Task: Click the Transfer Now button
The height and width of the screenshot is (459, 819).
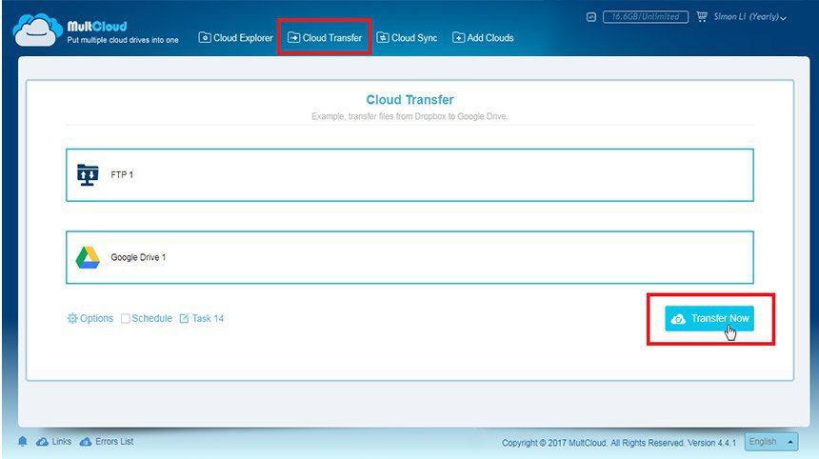Action: pyautogui.click(x=709, y=318)
